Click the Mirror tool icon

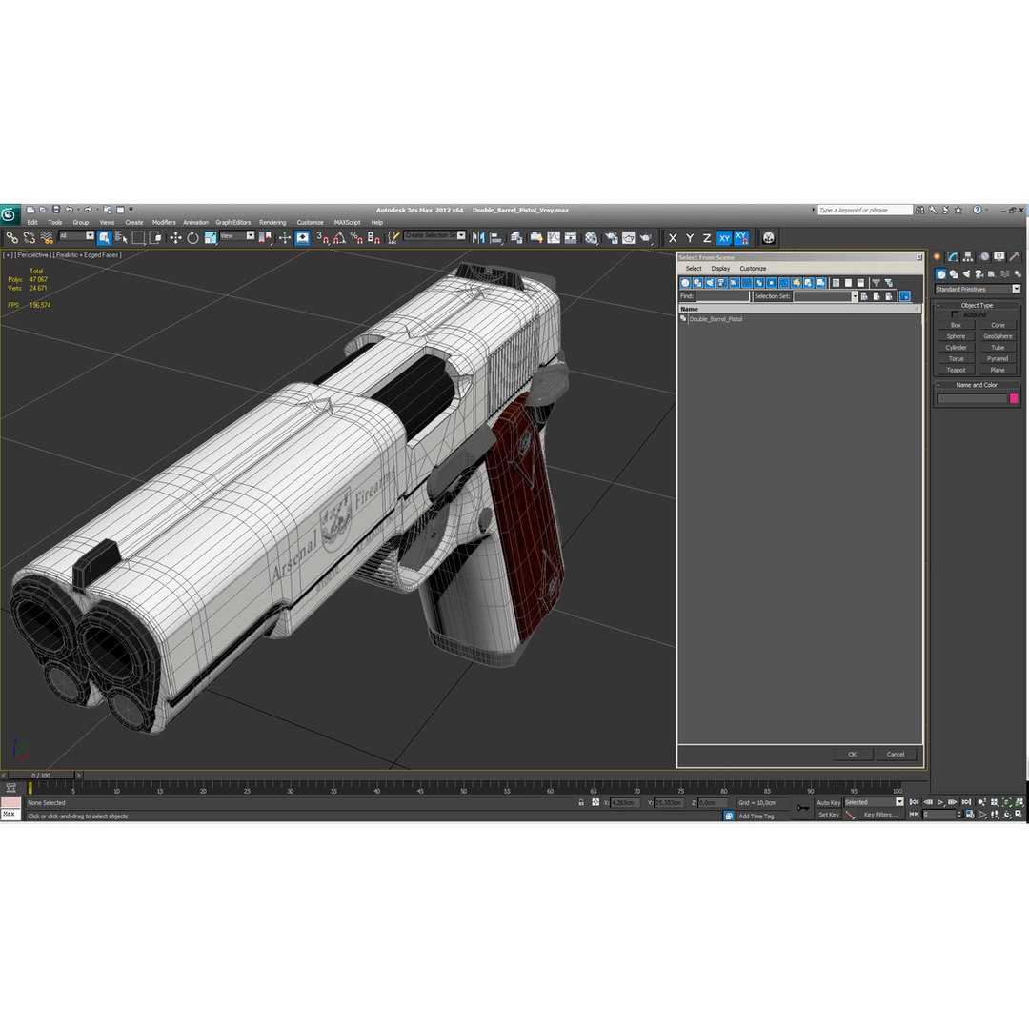point(478,237)
